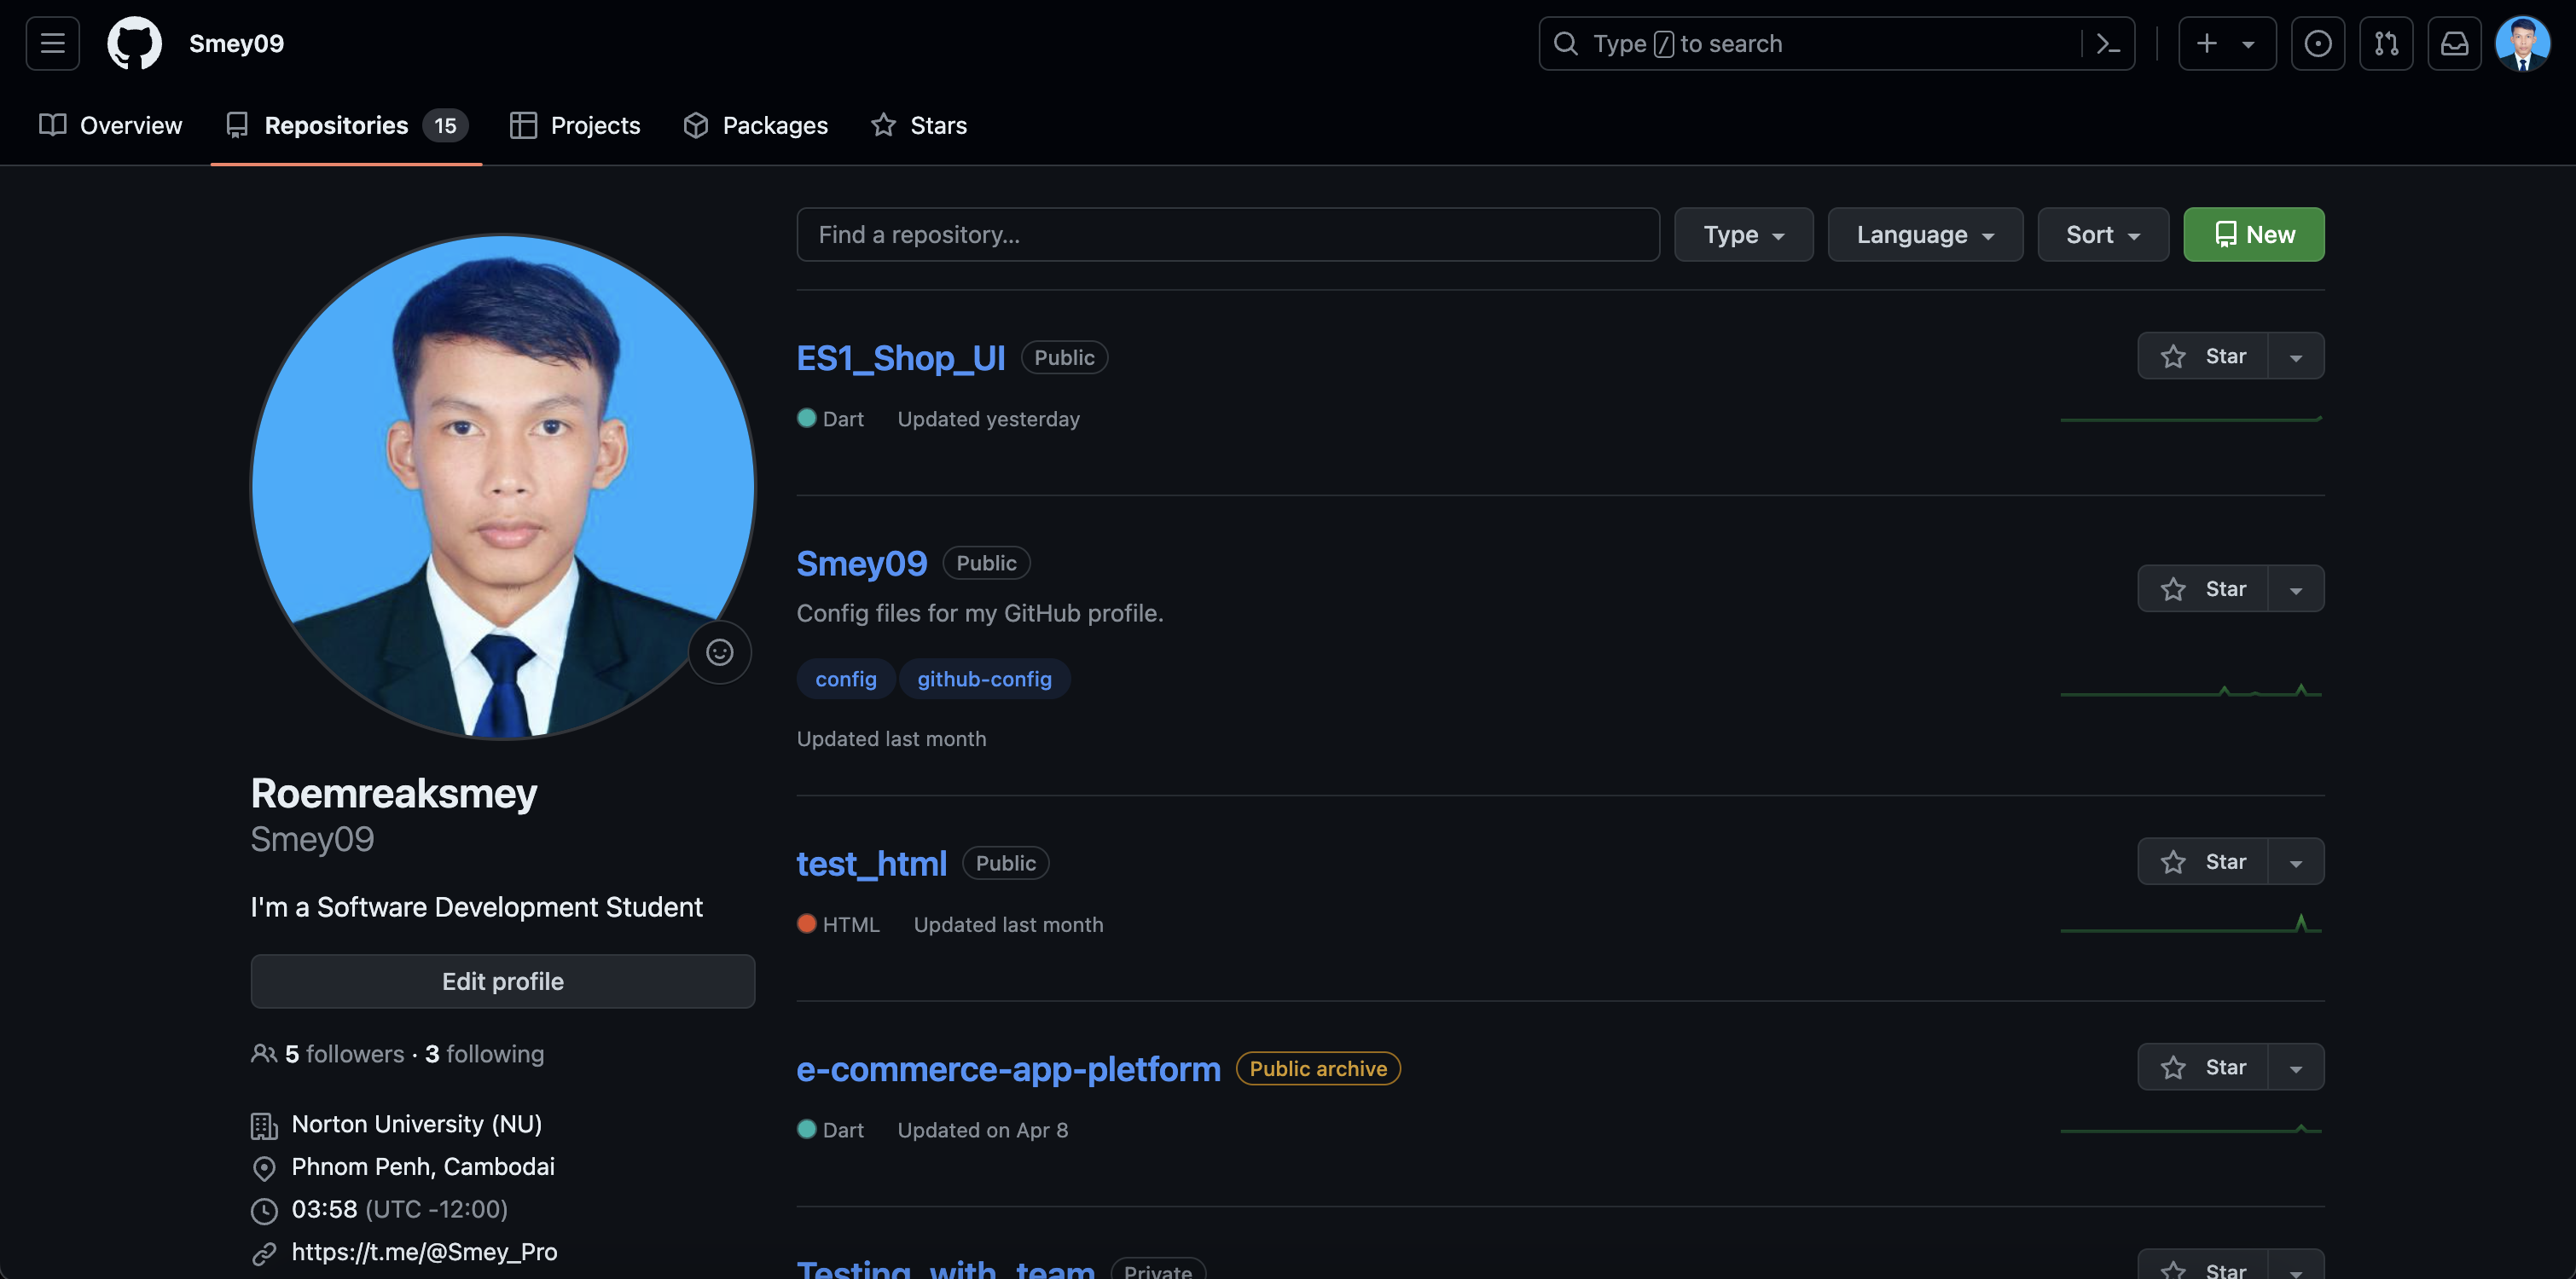Click the set status smiley icon
This screenshot has width=2576, height=1279.
click(x=719, y=652)
